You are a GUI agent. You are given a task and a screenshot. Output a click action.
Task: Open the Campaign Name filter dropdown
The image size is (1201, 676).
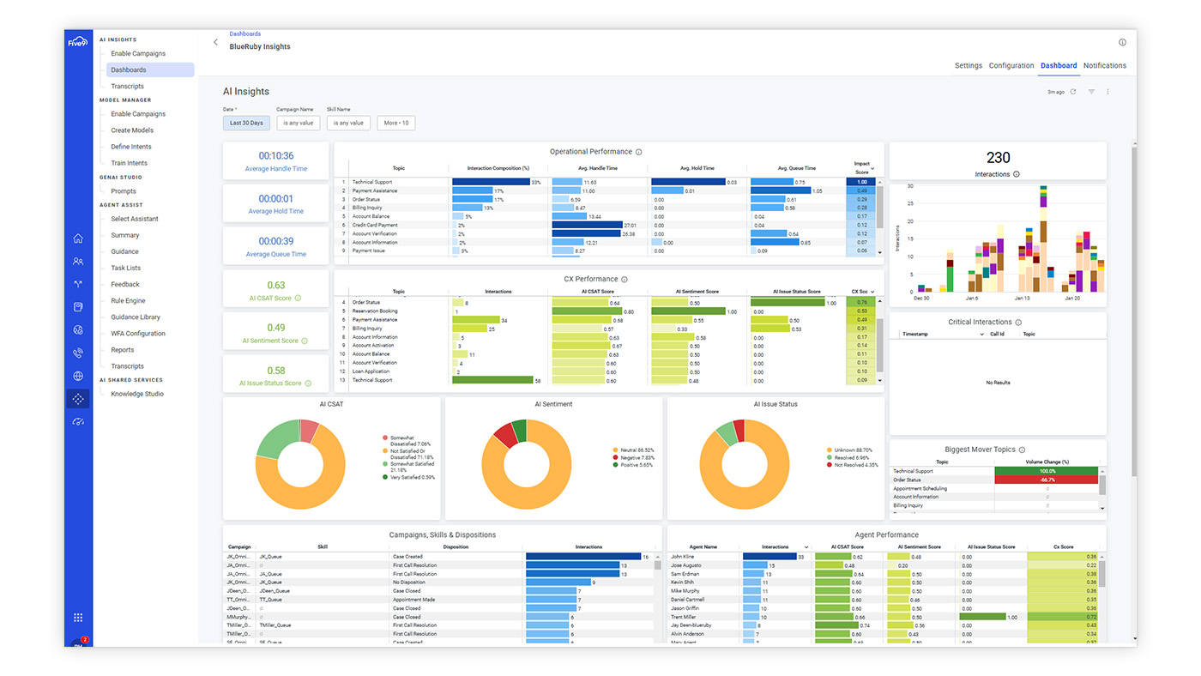(x=299, y=123)
